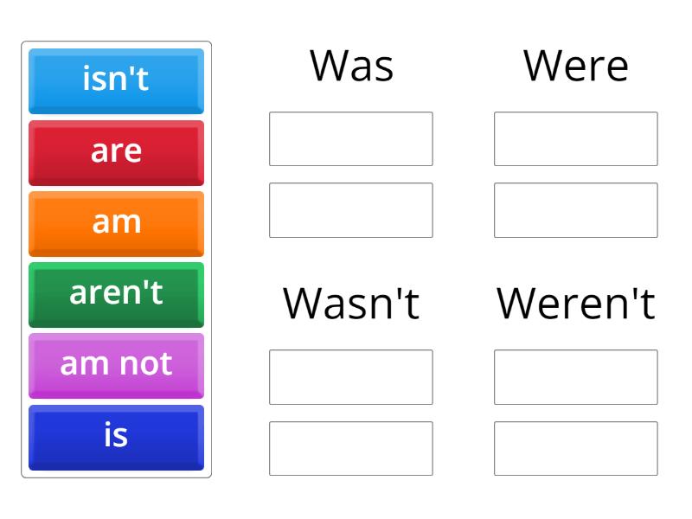Select the orange "am" tile

tap(116, 221)
